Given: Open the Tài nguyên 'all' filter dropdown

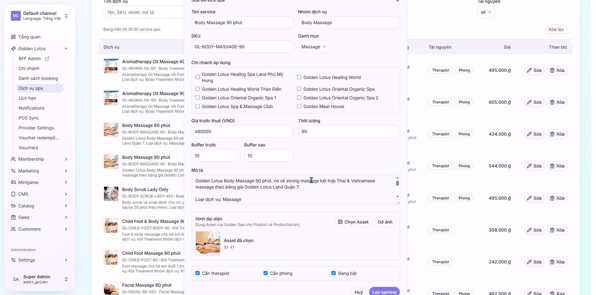Looking at the screenshot, I should [x=486, y=12].
